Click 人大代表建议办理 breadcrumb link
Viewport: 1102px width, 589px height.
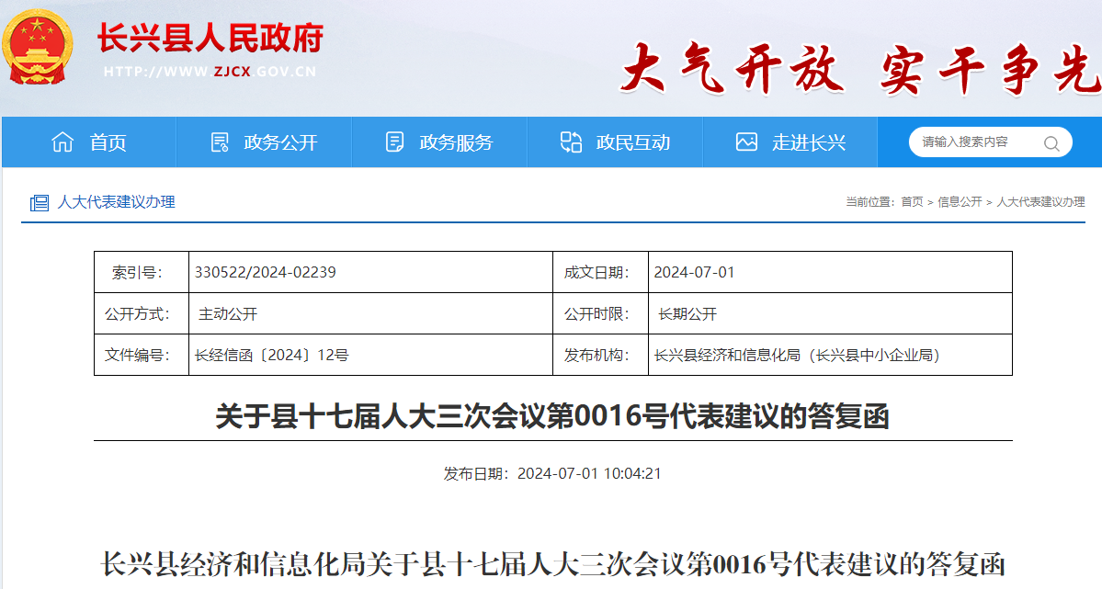pyautogui.click(x=1040, y=202)
